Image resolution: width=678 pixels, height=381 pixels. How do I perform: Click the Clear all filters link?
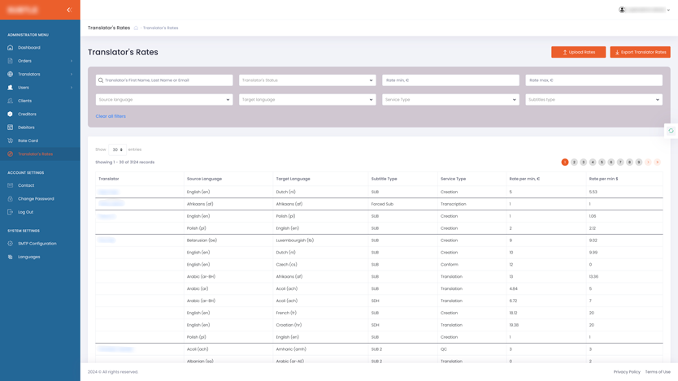click(x=111, y=116)
